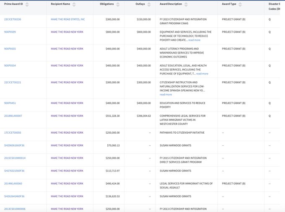Select Project Grant (B) in 23CICET00336 row
Screen dimensions: 285x212
pyautogui.click(x=233, y=19)
